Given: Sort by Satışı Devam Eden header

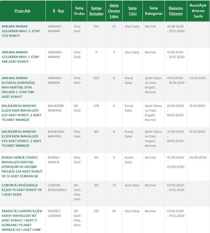Looking at the screenshot, I should pyautogui.click(x=114, y=11).
